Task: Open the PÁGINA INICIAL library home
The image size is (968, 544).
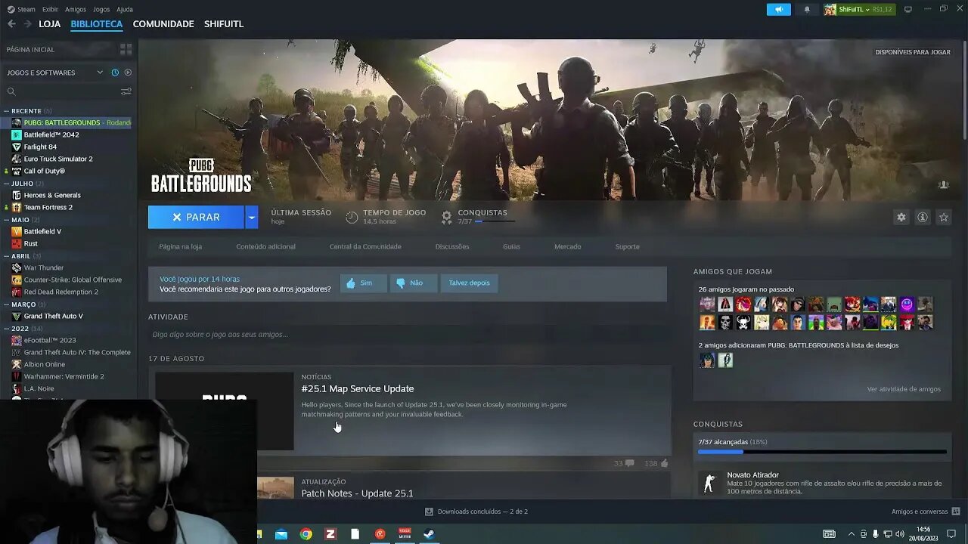Action: (x=30, y=49)
